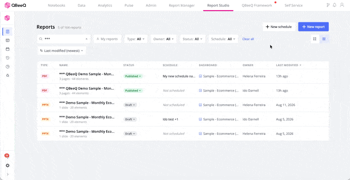This screenshot has width=350, height=180.
Task: Select Report Studio tab
Action: point(218,5)
